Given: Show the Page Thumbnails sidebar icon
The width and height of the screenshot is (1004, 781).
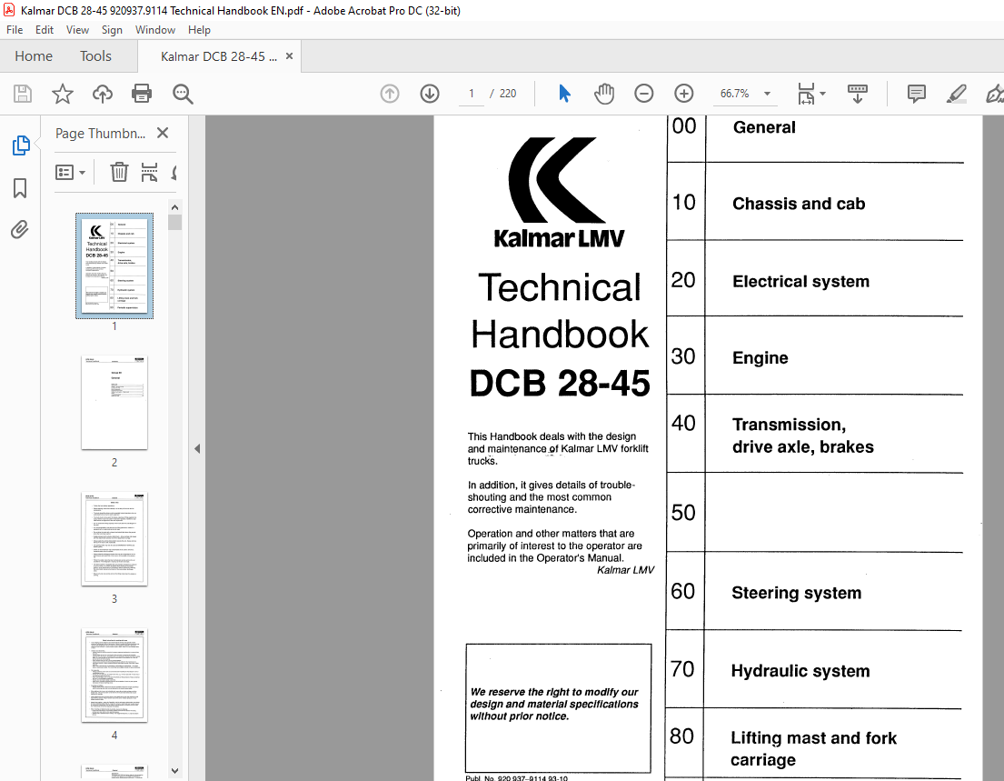Looking at the screenshot, I should click(21, 145).
